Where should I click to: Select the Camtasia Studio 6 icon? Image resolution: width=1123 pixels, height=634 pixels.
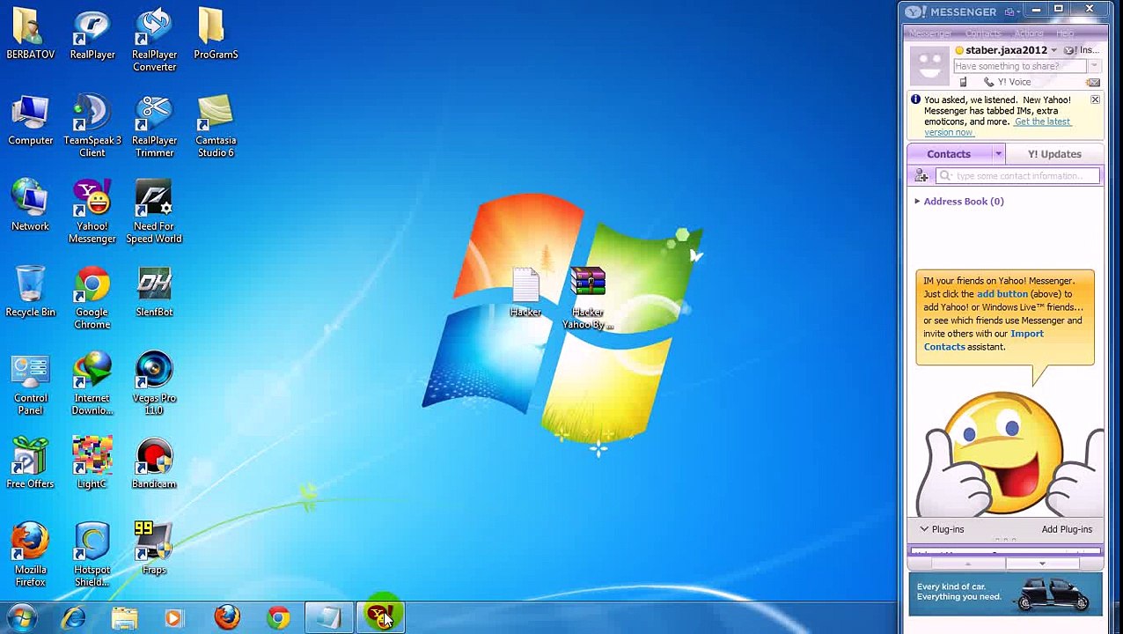[216, 126]
